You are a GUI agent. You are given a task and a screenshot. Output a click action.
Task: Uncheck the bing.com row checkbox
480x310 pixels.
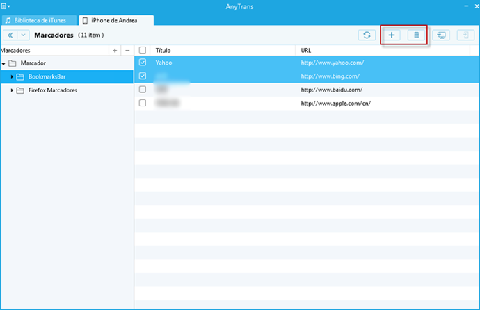pyautogui.click(x=143, y=76)
